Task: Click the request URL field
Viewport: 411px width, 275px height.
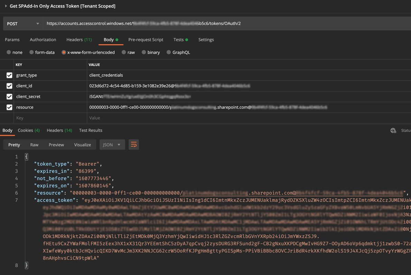Action: point(138,23)
